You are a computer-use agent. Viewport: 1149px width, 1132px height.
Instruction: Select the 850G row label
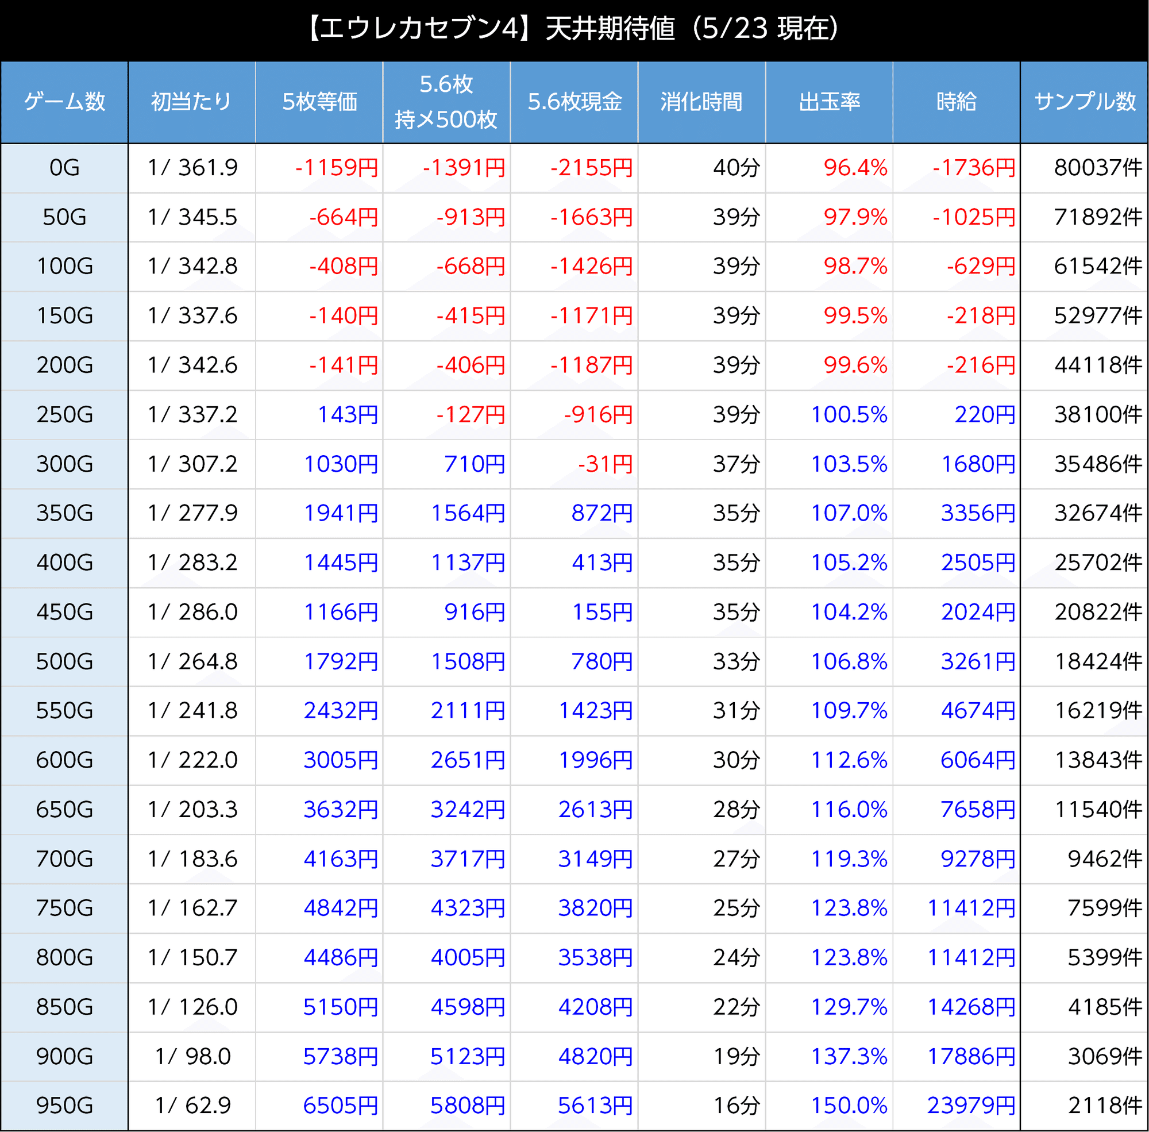click(64, 1007)
